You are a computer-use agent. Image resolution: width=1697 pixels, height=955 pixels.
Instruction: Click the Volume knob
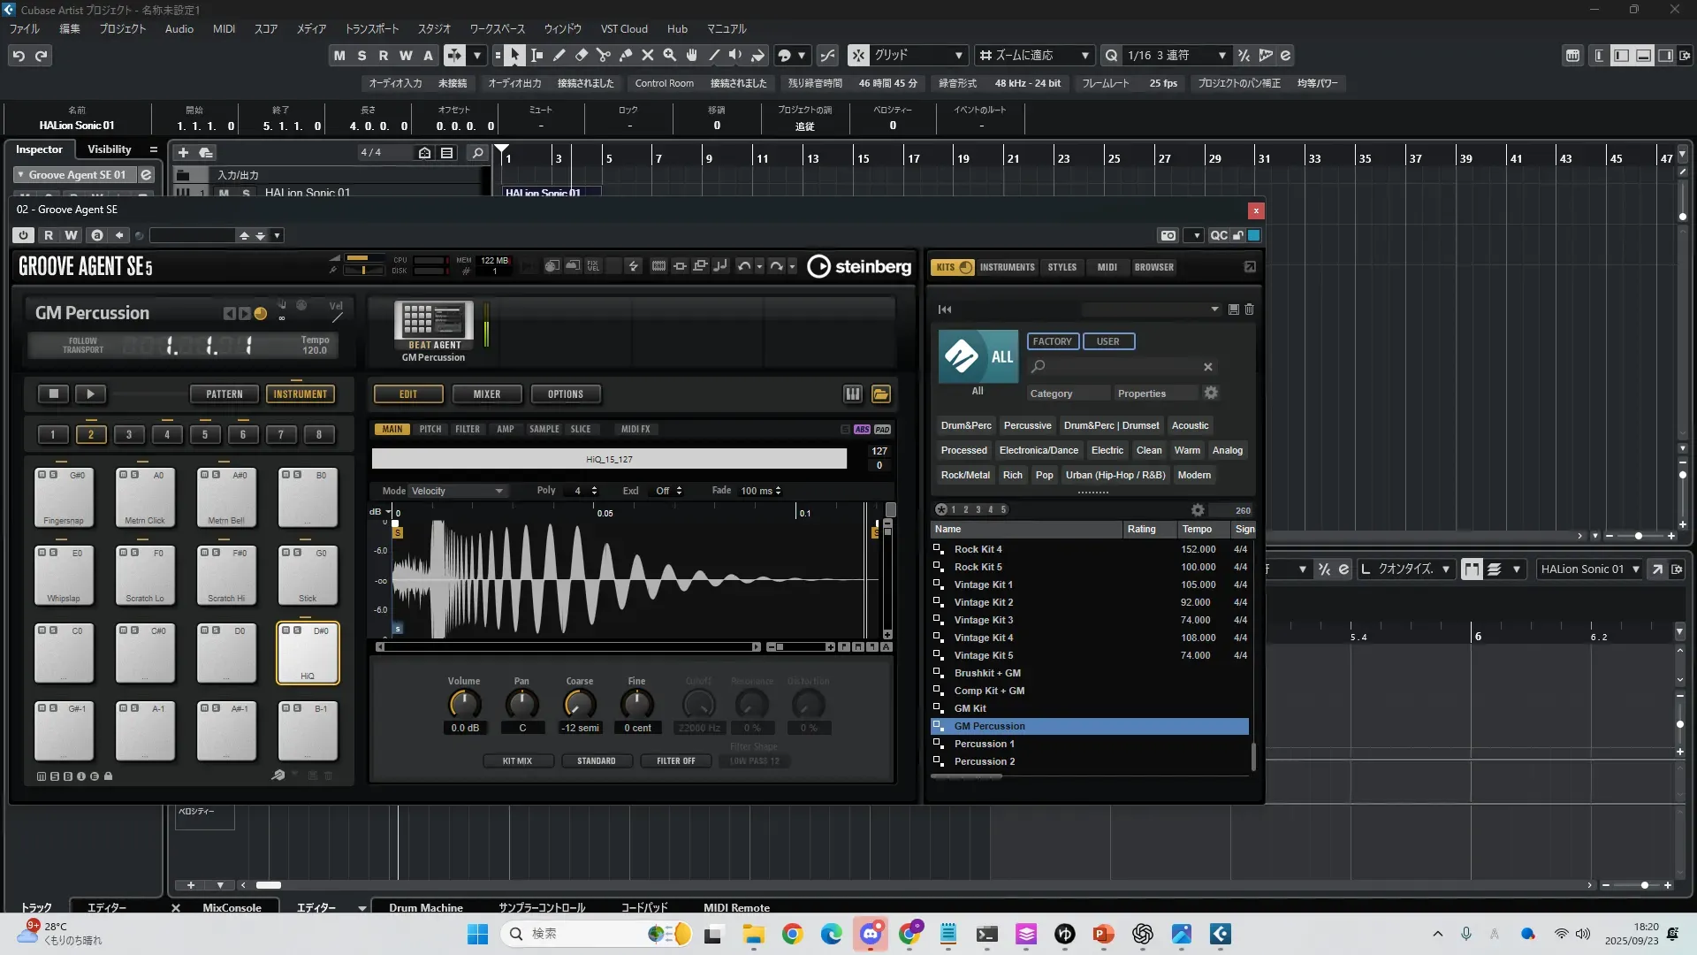point(464,705)
